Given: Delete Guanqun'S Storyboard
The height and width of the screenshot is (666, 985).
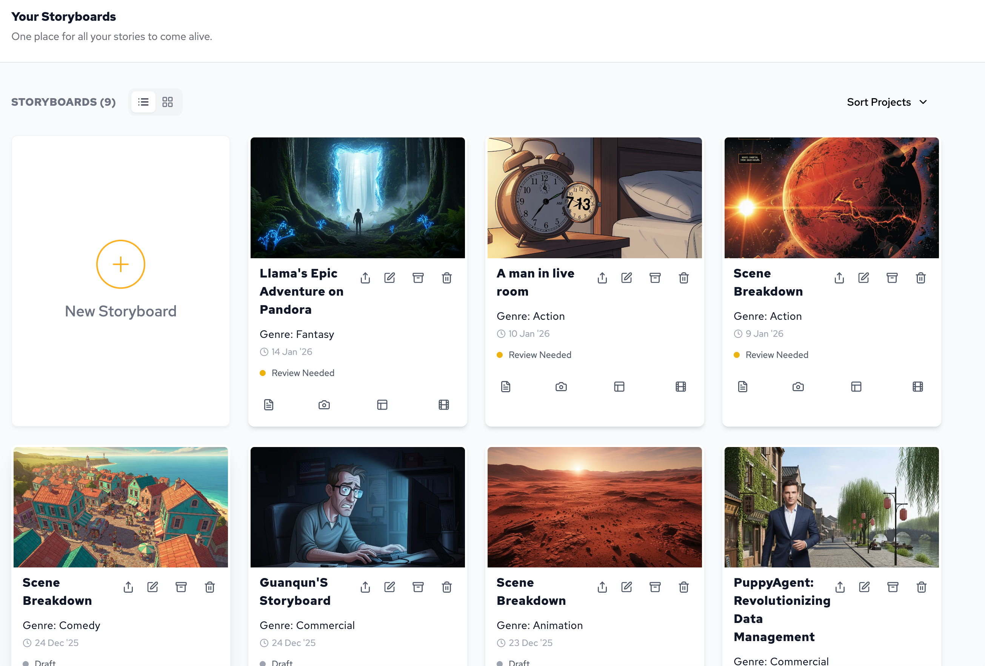Looking at the screenshot, I should (x=446, y=587).
